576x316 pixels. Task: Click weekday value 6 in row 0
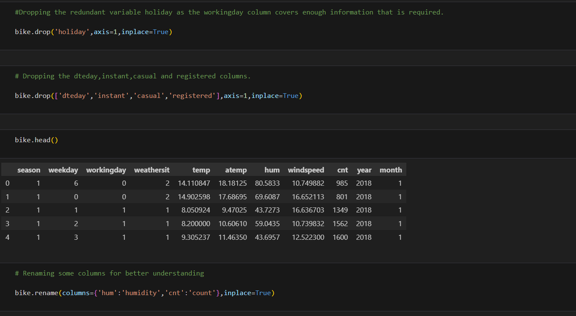click(75, 183)
